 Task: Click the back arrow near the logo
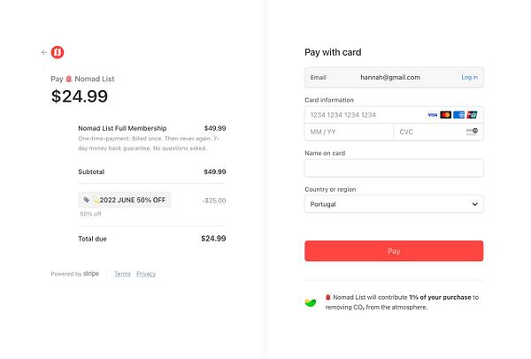point(44,52)
